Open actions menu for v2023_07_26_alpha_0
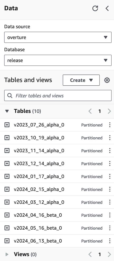Viewport: 114px width, 261px height. click(110, 125)
